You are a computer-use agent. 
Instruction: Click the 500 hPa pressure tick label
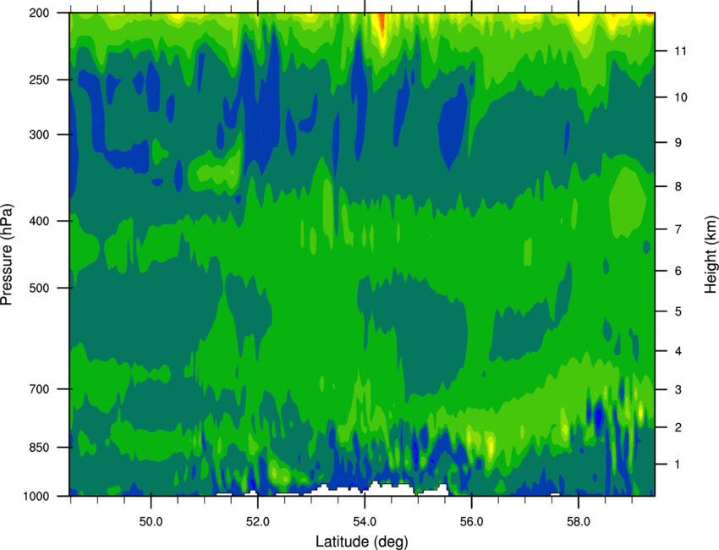click(39, 288)
